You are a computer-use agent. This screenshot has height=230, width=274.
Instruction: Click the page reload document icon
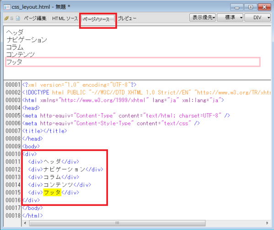click(x=18, y=18)
